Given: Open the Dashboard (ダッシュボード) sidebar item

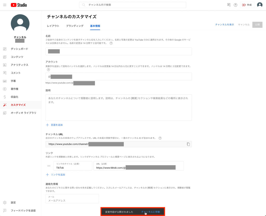Looking at the screenshot, I should [19, 49].
